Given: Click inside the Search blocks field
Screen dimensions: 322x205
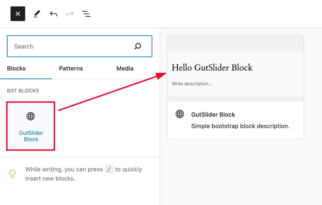Looking at the screenshot, I should point(63,46).
